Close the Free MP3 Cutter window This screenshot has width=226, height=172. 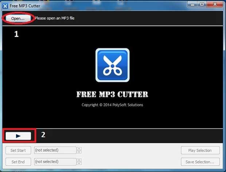214,4
